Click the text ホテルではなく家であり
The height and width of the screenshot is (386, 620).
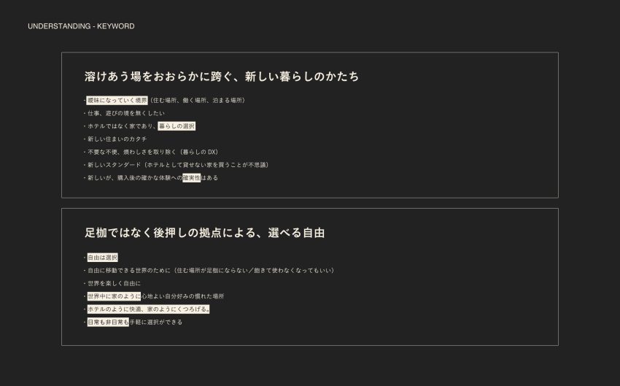tap(120, 126)
